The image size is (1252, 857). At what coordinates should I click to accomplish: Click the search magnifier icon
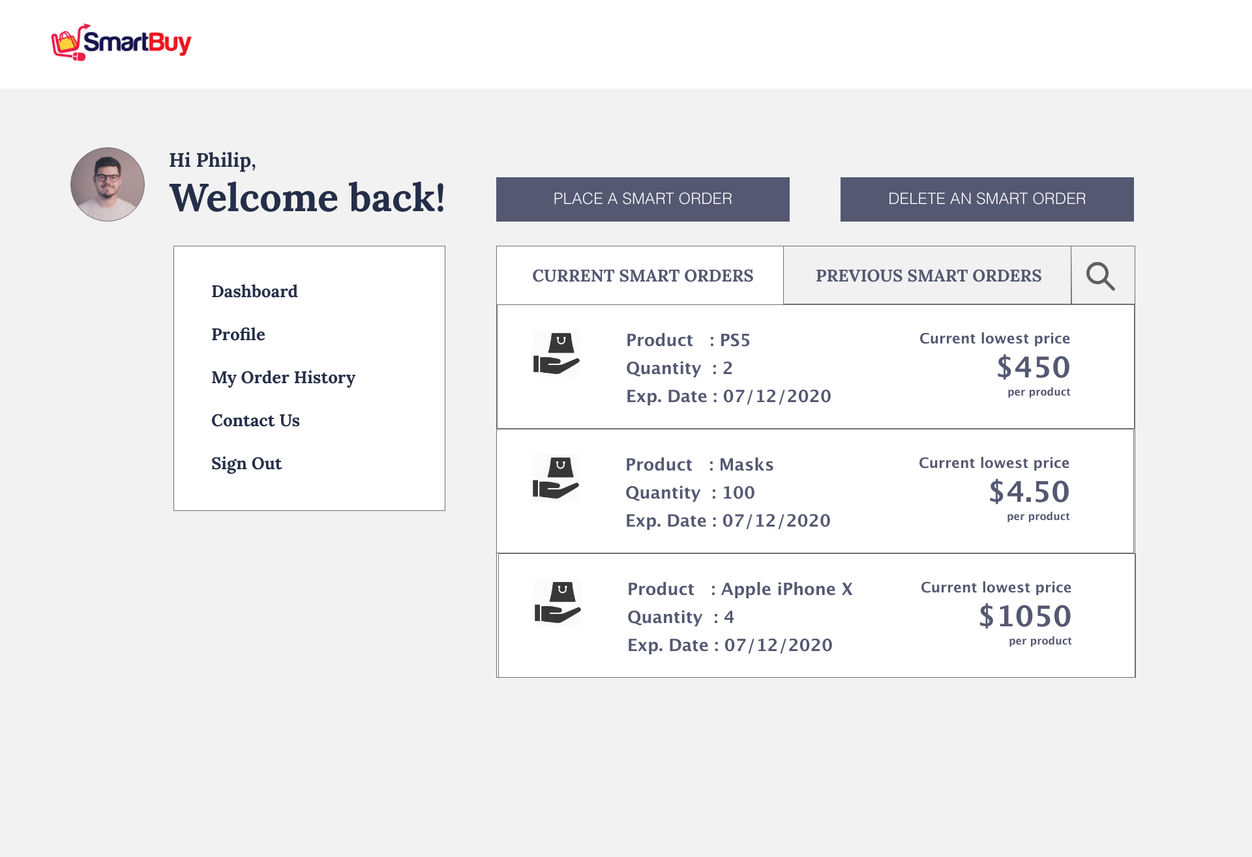point(1101,276)
